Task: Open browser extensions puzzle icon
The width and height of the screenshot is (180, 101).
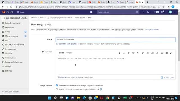Action: [168, 7]
